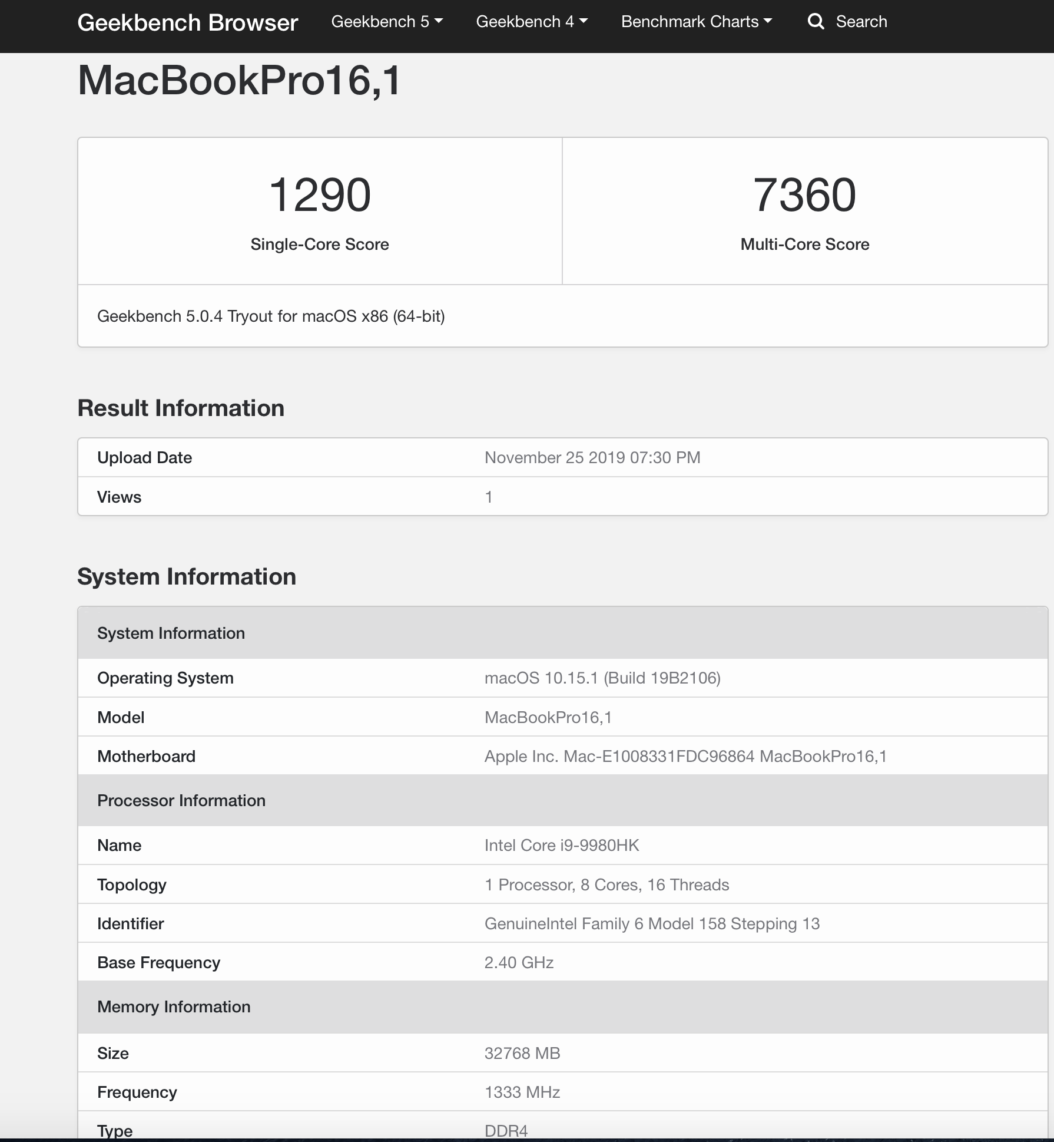
Task: Click the Identifier row label
Action: [130, 924]
